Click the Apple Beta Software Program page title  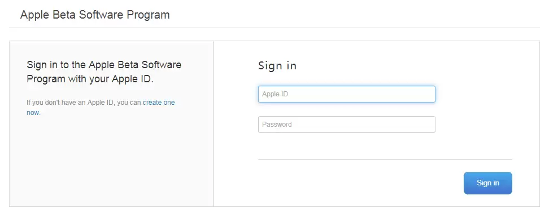[95, 15]
